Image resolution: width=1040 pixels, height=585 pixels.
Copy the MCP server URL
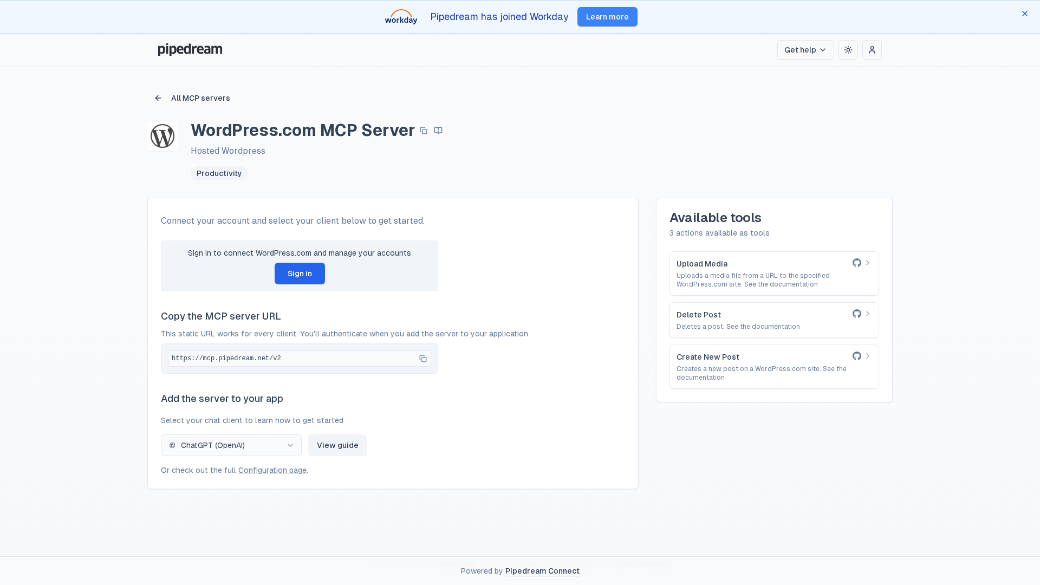(423, 359)
